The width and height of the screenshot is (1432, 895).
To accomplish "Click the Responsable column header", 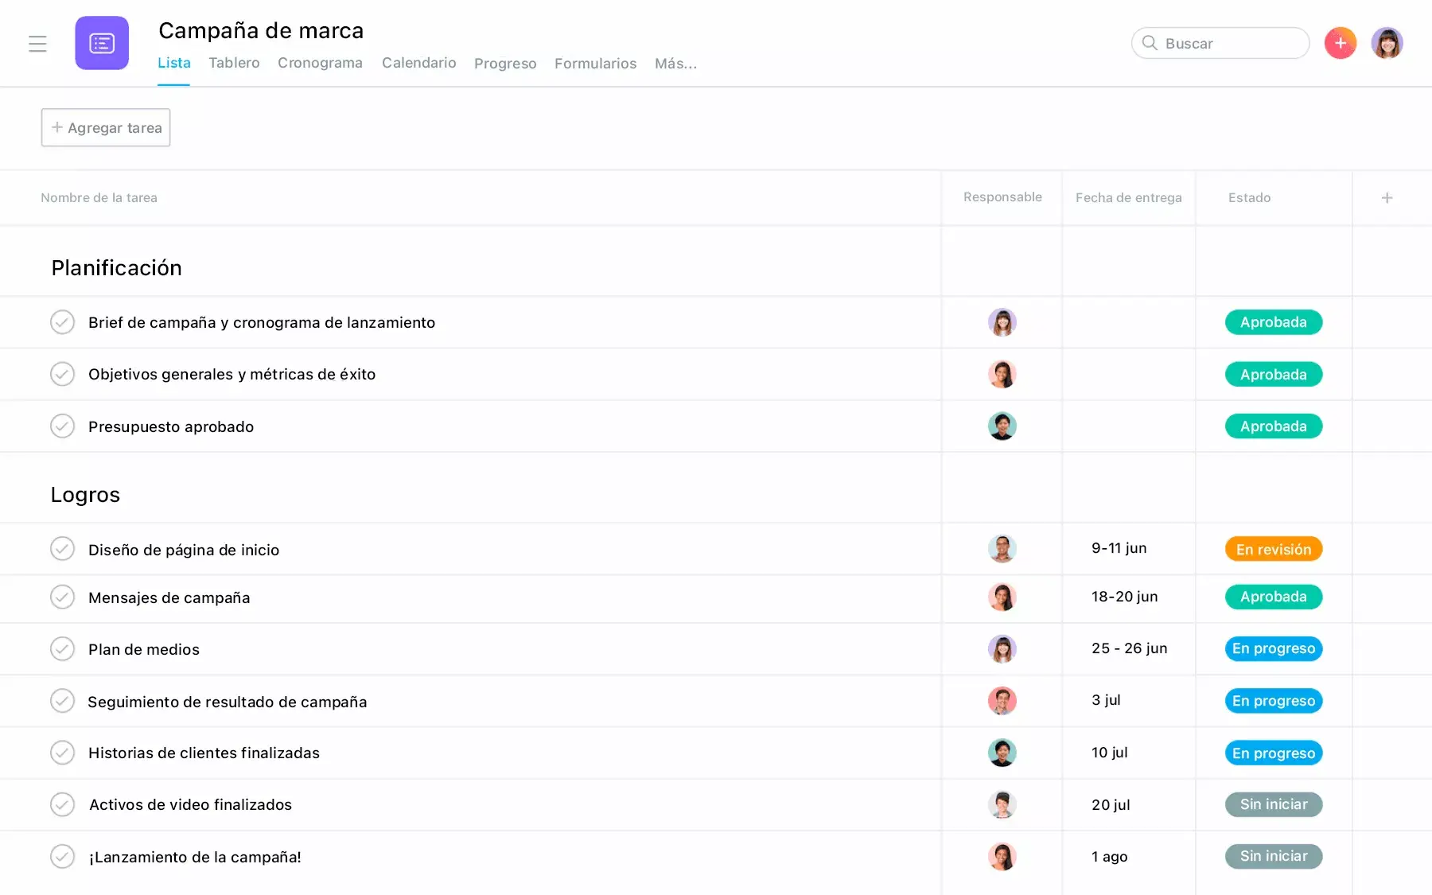I will tap(1002, 197).
